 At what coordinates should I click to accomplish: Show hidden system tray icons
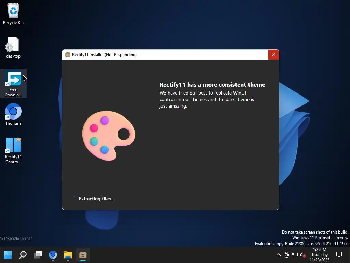(278, 255)
